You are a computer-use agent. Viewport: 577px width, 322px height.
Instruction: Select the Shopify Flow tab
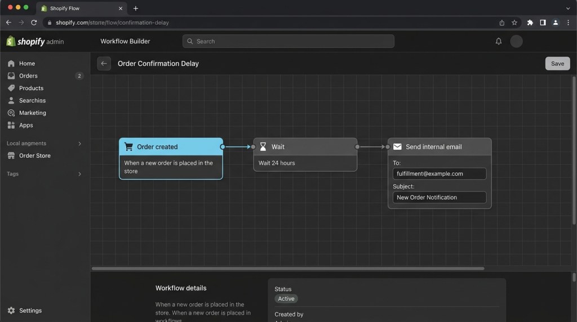[x=82, y=8]
